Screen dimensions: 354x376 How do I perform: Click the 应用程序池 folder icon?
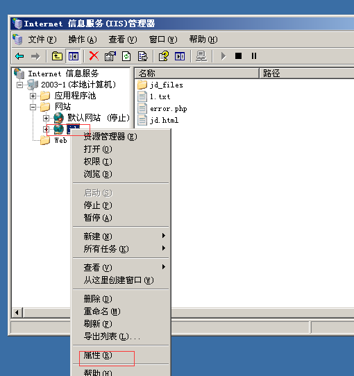(45, 96)
